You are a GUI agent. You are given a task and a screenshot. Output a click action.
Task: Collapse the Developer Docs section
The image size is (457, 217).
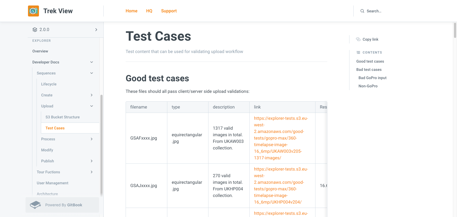(92, 62)
